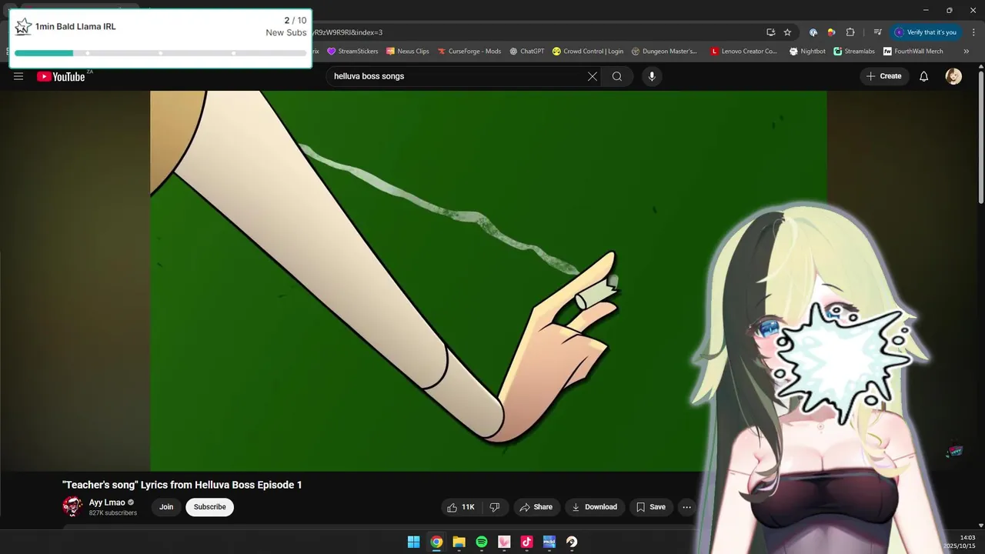Viewport: 985px width, 554px height.
Task: Open the Ayy Lmao channel name
Action: (107, 502)
